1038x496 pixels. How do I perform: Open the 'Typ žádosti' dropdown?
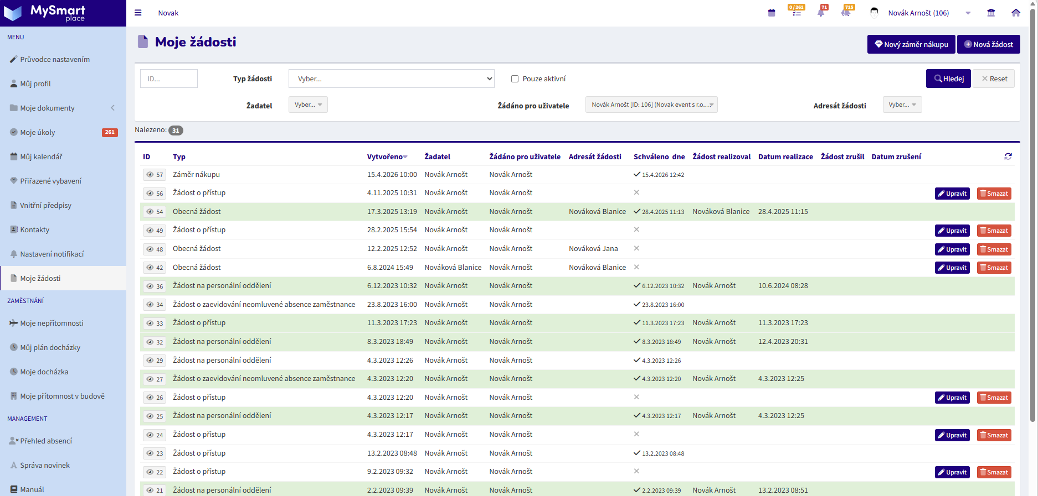tap(391, 79)
